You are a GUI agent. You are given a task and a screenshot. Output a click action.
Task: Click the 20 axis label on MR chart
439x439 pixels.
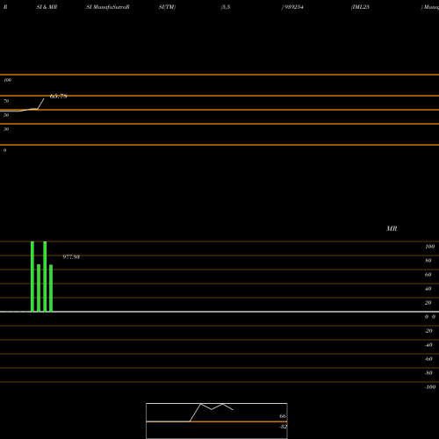428,303
